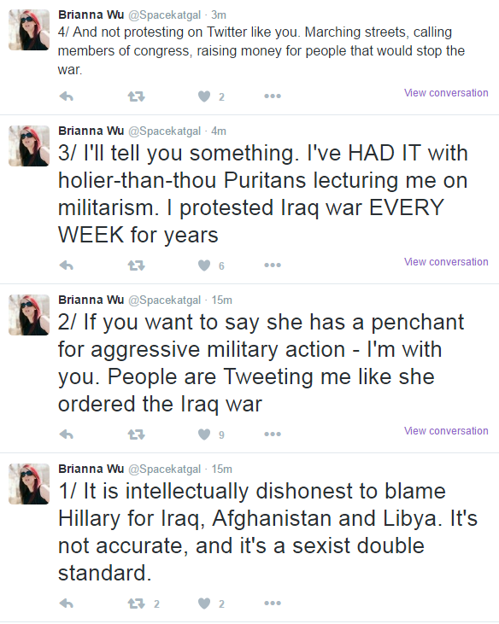Open more options on the 3/ tweet
The height and width of the screenshot is (624, 499).
[273, 265]
